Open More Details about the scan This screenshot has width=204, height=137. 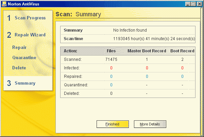pyautogui.click(x=150, y=124)
